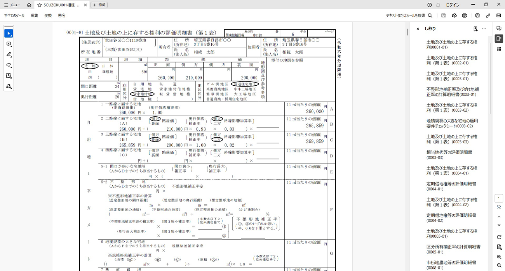
Task: Toggle the comments panel icon
Action: coord(499,28)
